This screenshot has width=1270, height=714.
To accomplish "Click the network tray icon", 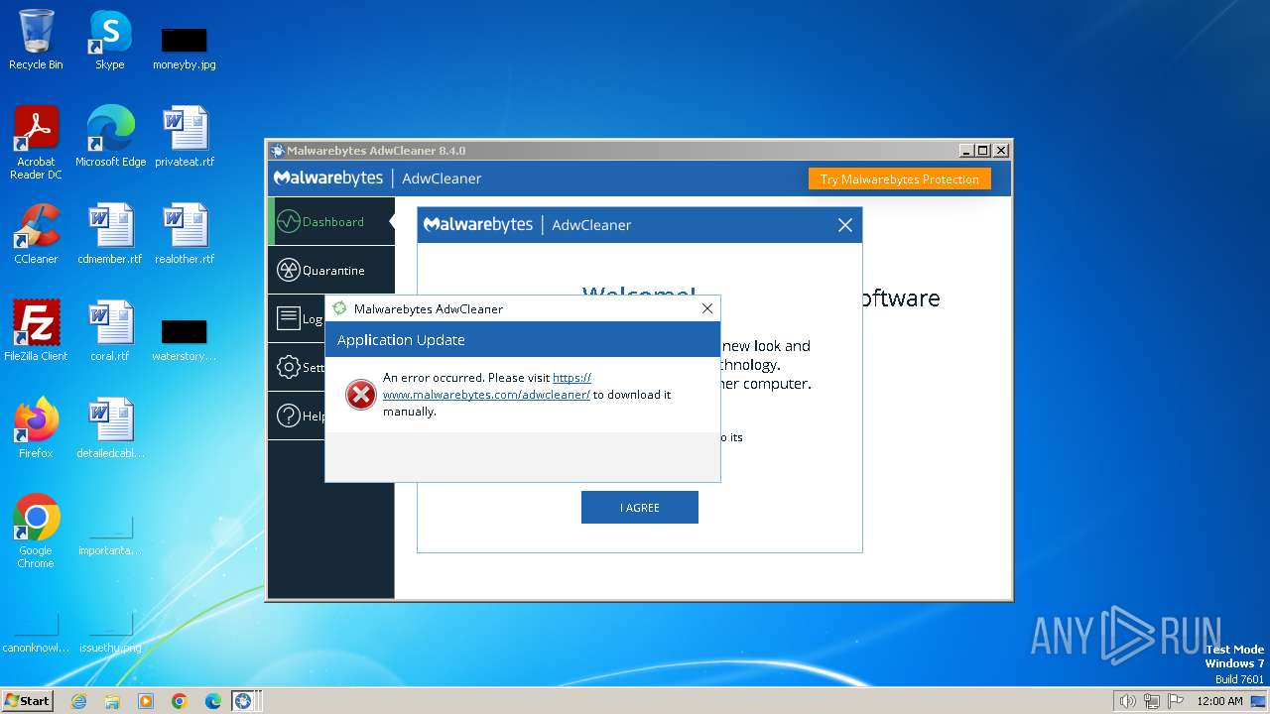I will (1152, 701).
